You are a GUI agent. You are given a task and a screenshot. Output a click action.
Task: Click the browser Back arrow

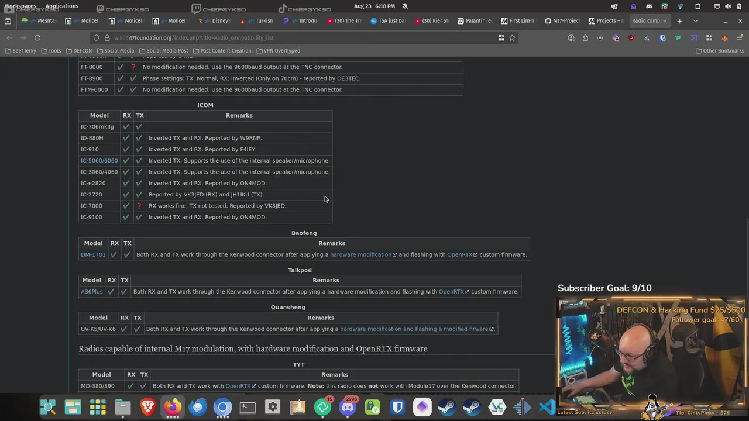(9, 37)
